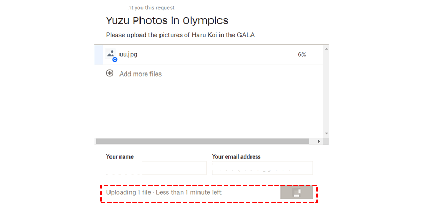The image size is (421, 210).
Task: Click the horizontal scrollbar thumb
Action: coord(203,141)
